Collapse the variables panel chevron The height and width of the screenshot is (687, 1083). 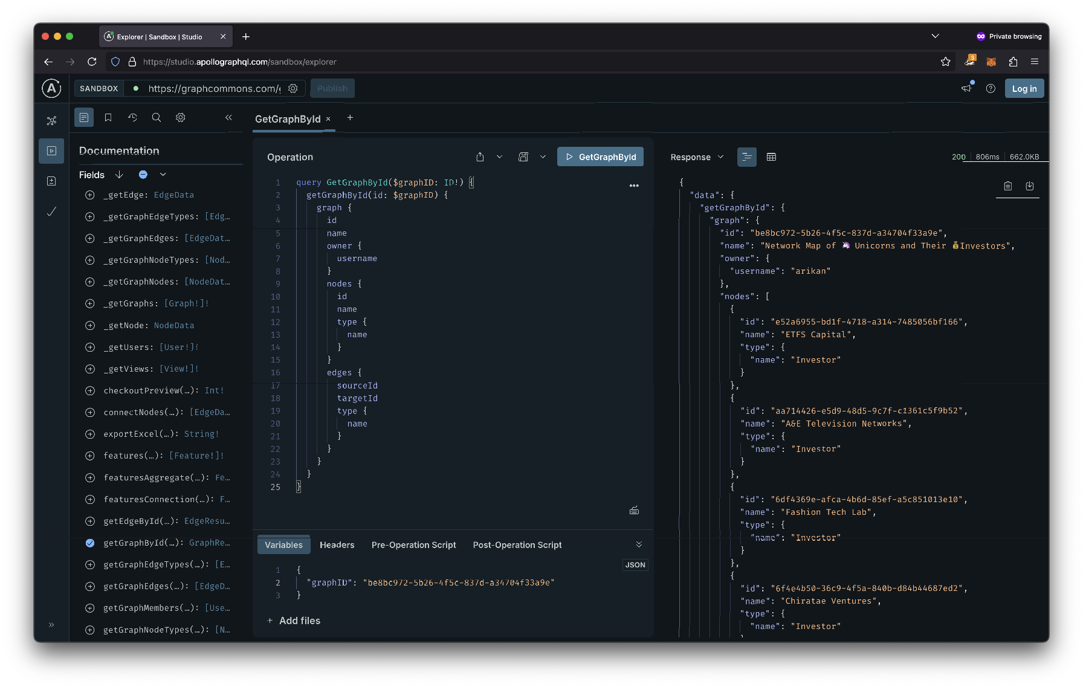[x=639, y=545]
